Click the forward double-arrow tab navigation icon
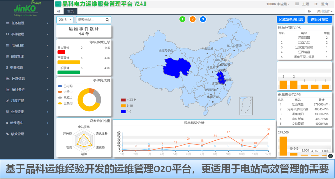335x179 pixels. click(x=310, y=11)
